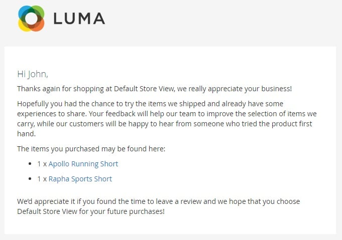Click the "We'd appreciate it" closing paragraph
342x240 pixels.
(158, 206)
